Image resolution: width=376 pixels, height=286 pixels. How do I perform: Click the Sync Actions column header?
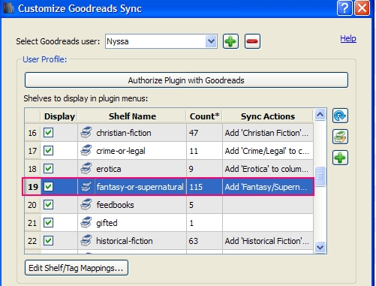tap(268, 116)
